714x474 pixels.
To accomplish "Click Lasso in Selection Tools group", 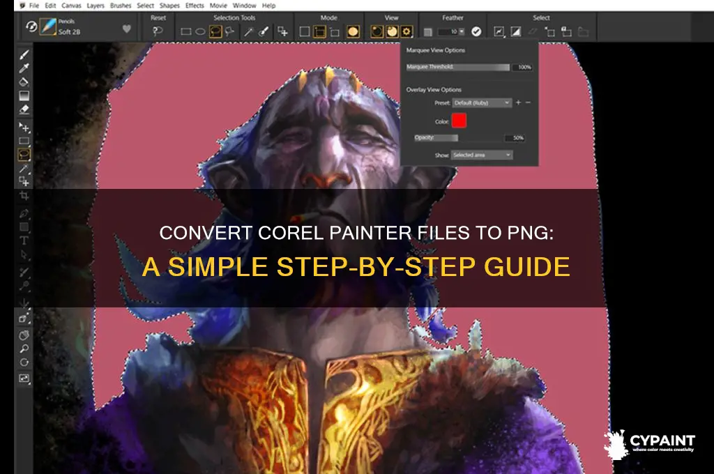I will click(x=215, y=31).
